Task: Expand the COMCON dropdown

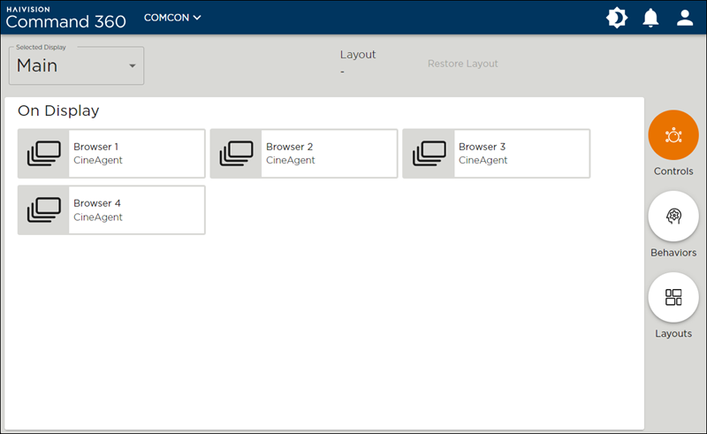Action: pyautogui.click(x=173, y=18)
